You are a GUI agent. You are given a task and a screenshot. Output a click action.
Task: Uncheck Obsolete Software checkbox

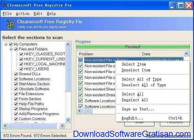(x=16, y=89)
